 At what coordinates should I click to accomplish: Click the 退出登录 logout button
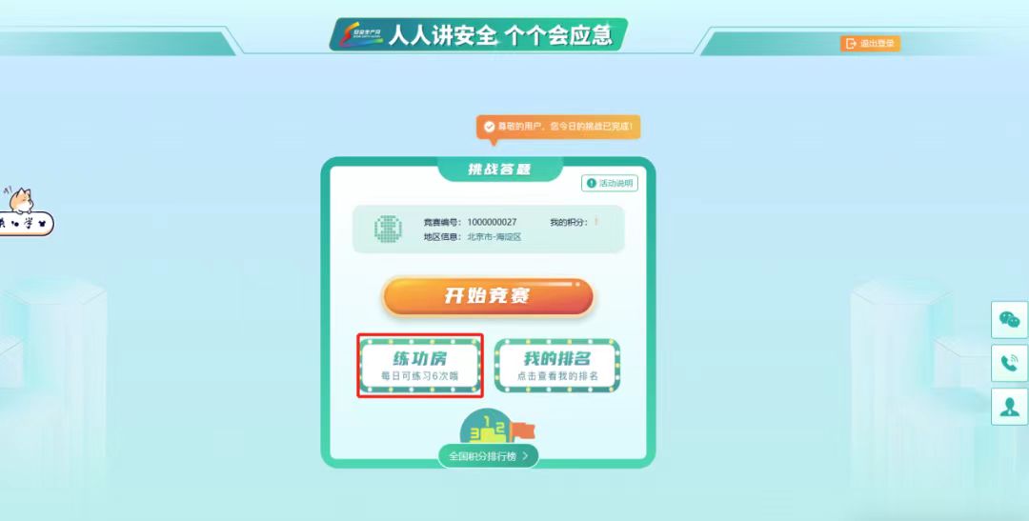(870, 43)
